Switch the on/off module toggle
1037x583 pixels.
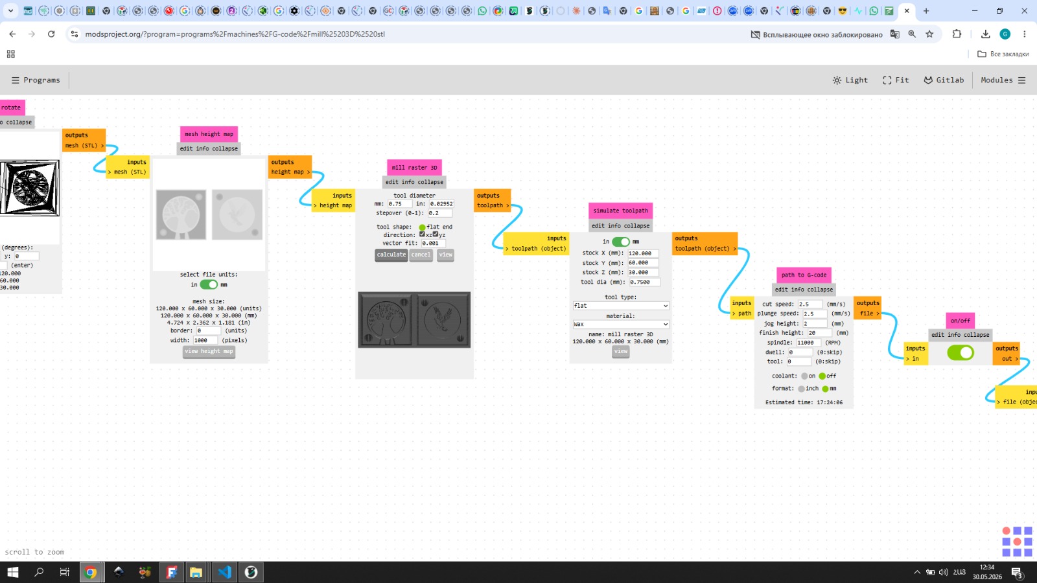pyautogui.click(x=961, y=352)
